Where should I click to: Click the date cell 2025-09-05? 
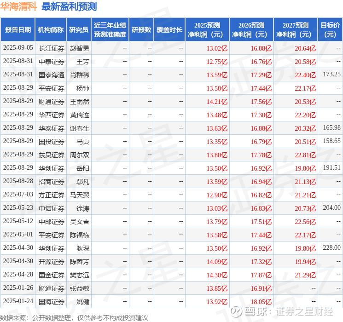[18, 48]
